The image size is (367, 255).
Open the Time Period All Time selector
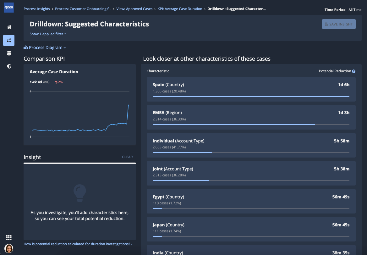coord(343,10)
